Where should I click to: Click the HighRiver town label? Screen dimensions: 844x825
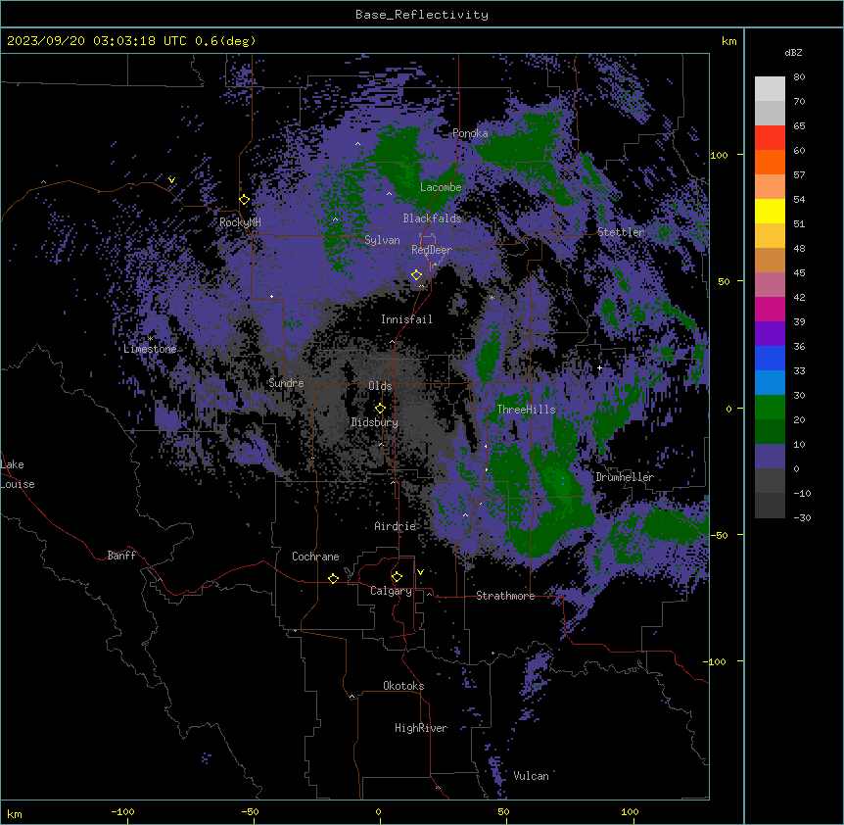(421, 728)
